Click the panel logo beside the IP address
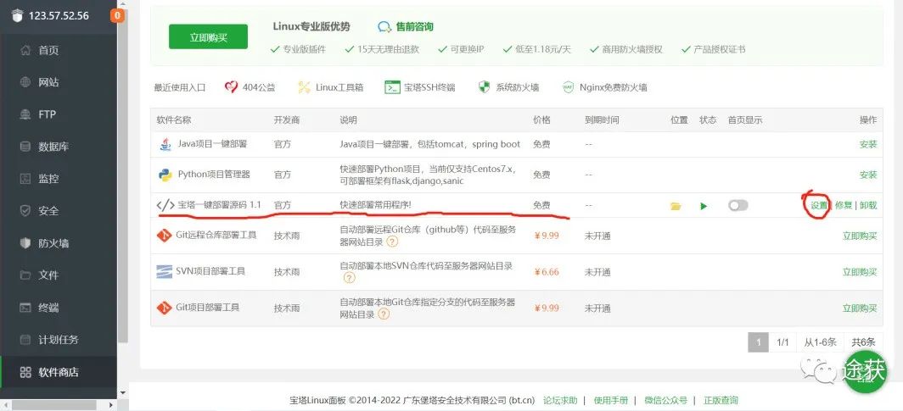Screen dimensions: 903x411 (16, 15)
